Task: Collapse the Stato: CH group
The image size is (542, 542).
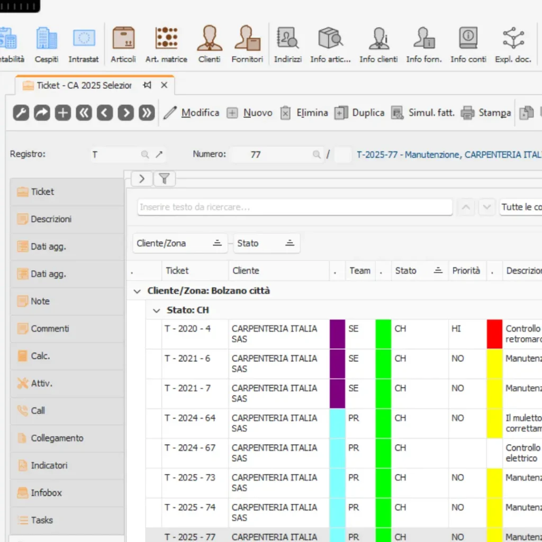Action: click(157, 311)
